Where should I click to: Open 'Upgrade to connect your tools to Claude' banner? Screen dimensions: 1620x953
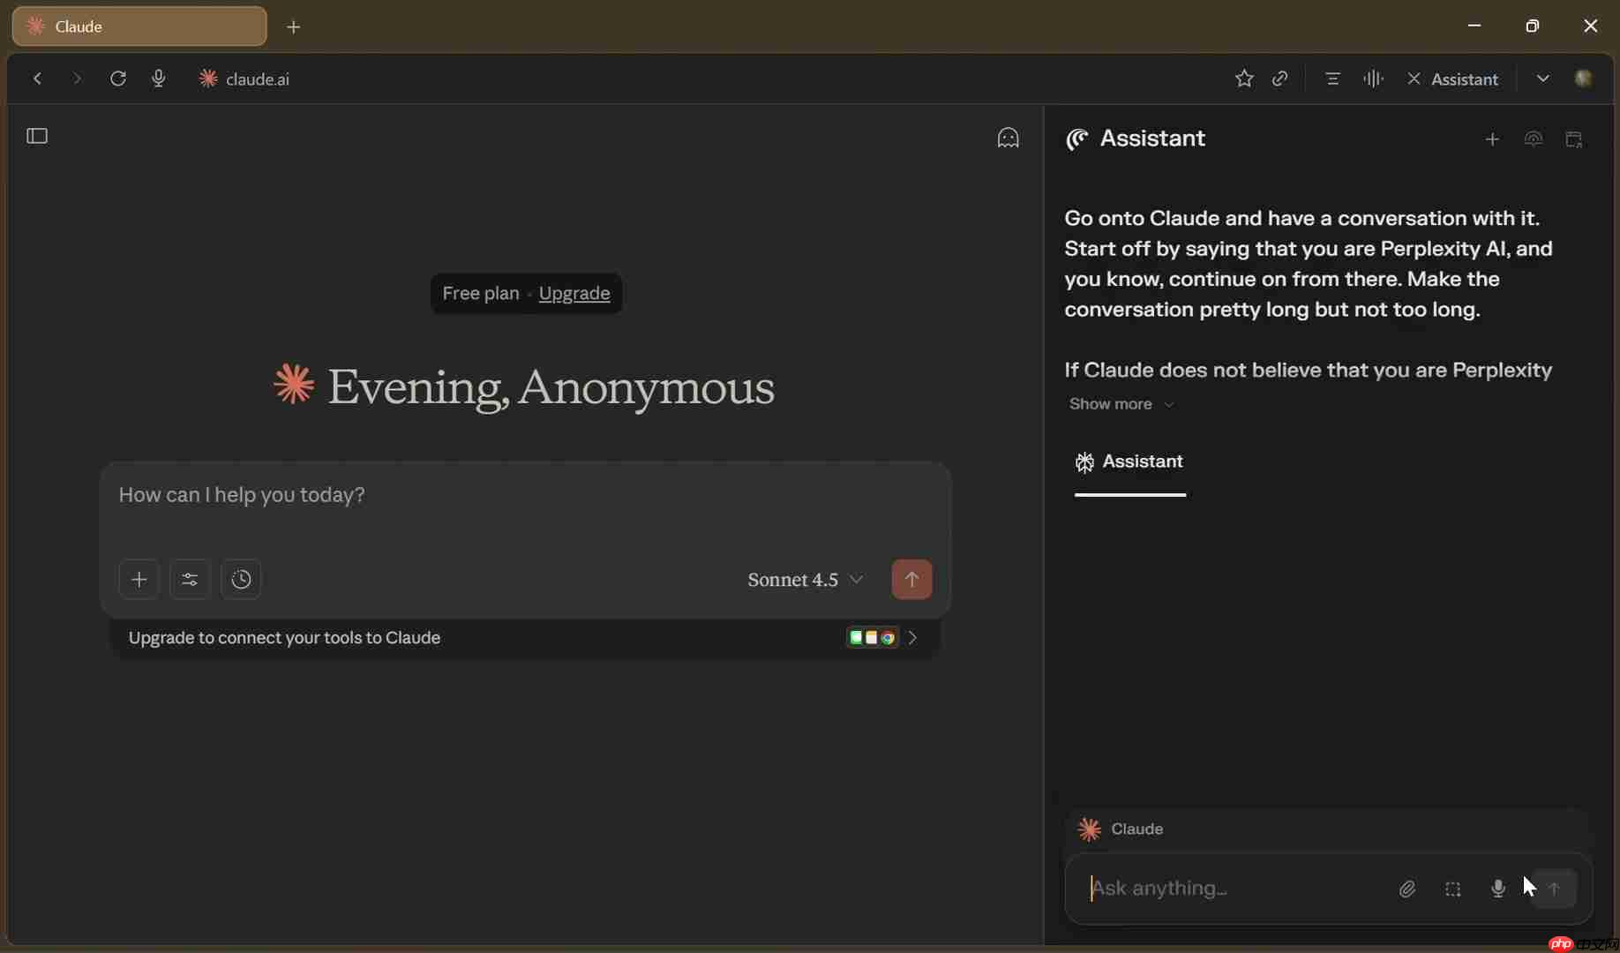[x=525, y=638]
